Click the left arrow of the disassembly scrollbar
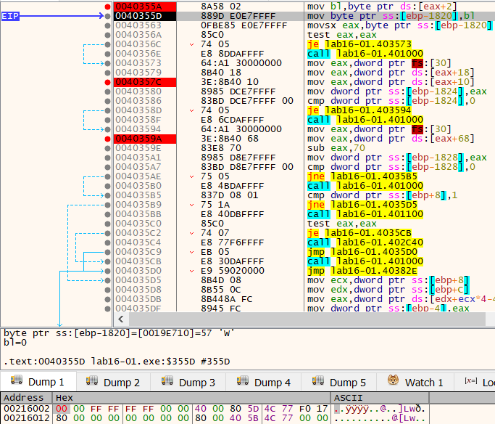The width and height of the screenshot is (495, 424). (x=120, y=319)
